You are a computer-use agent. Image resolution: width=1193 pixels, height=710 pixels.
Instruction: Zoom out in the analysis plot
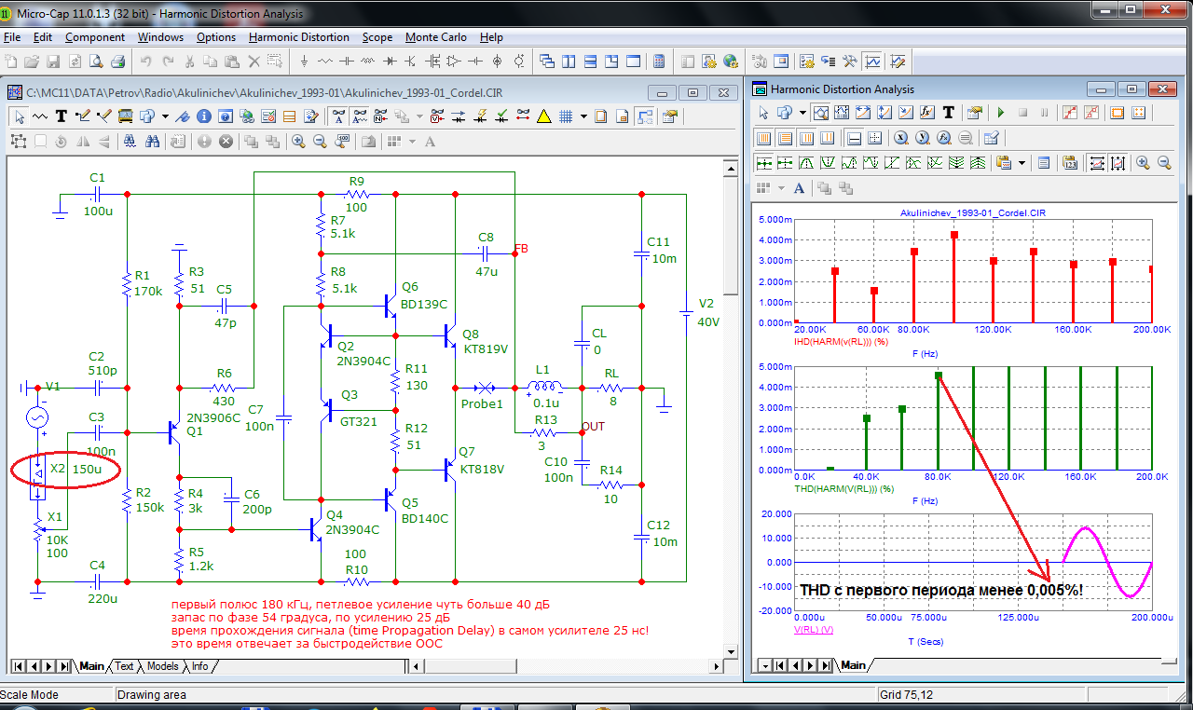[x=1164, y=163]
